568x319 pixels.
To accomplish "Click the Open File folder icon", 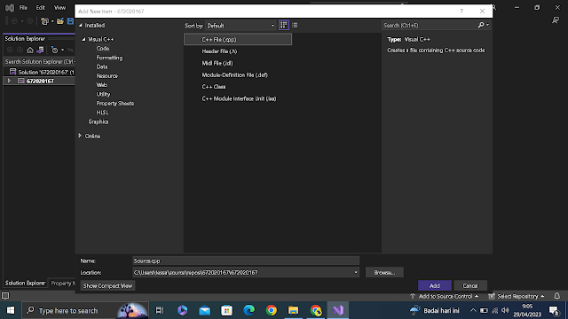I will pyautogui.click(x=60, y=21).
